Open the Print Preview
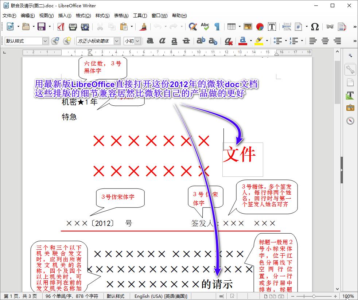Screen dimensions: 358x300 point(84,27)
